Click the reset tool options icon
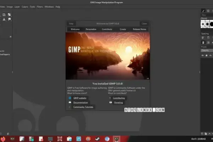Screen dimensions: 213x142 coord(8,134)
